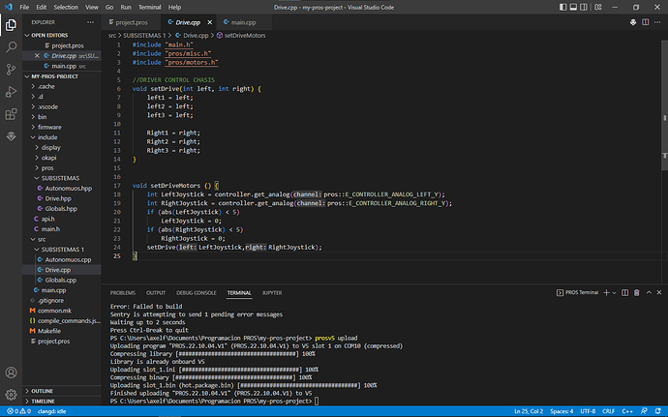The image size is (668, 417).
Task: Open Customize Layout icon in title bar
Action: click(598, 7)
